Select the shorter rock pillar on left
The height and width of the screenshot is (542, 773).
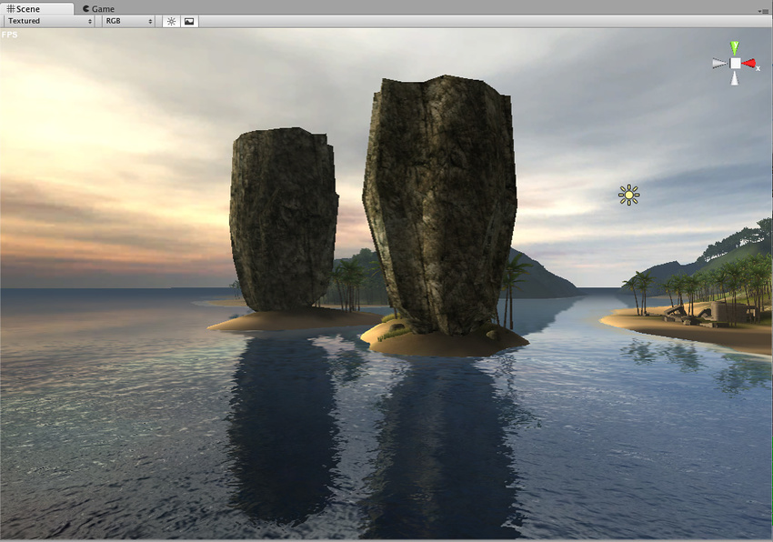tap(282, 218)
